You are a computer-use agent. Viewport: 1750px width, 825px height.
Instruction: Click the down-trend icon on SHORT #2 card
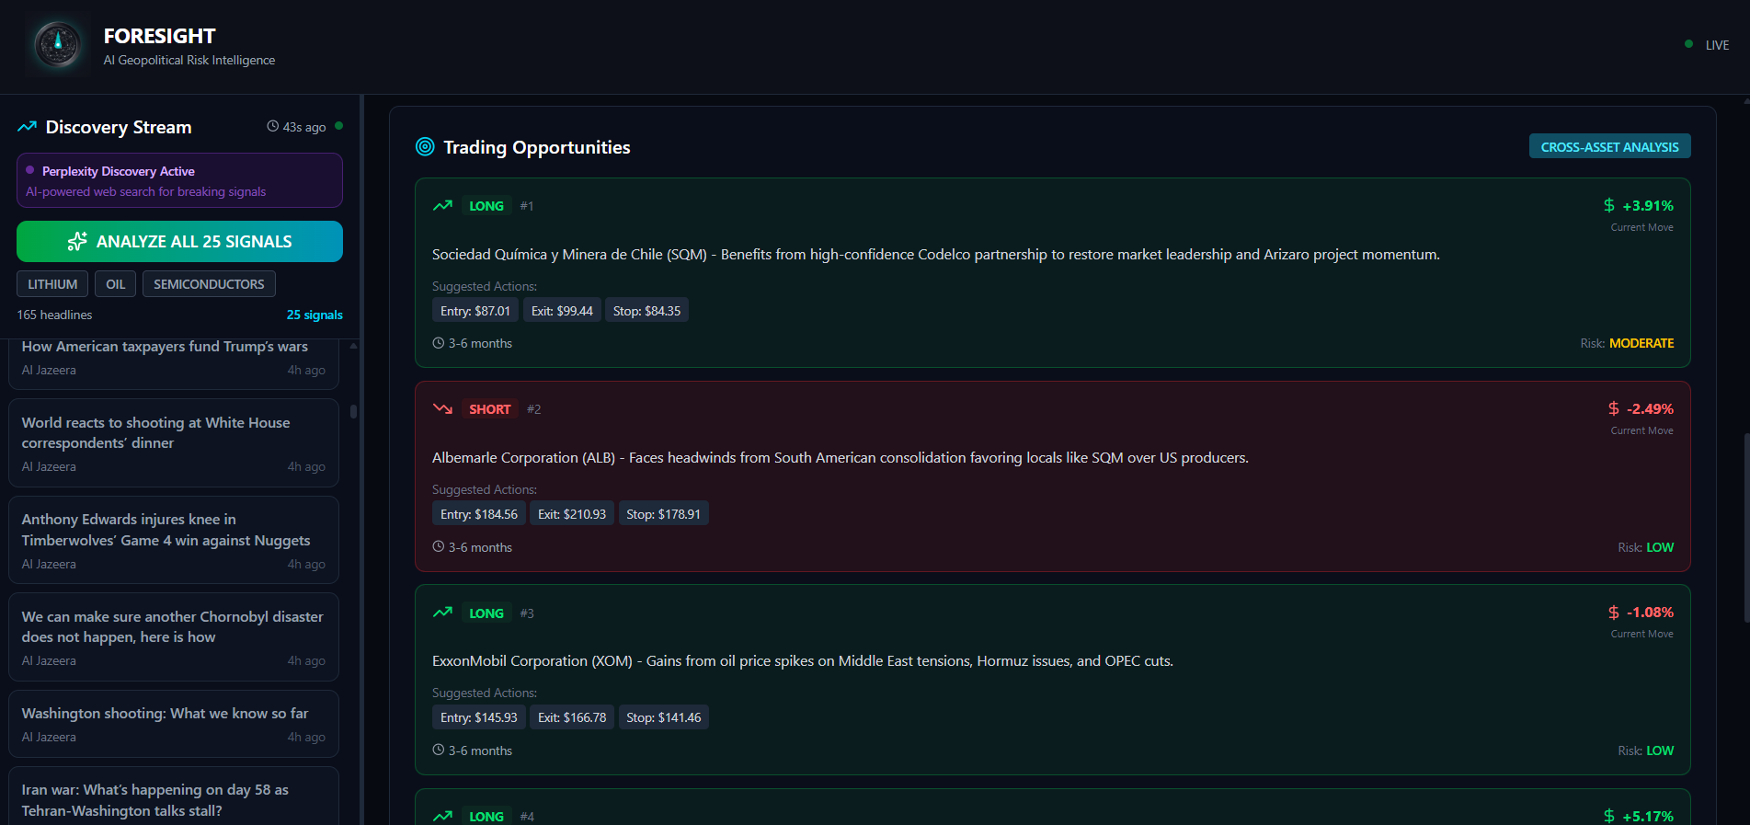(442, 408)
